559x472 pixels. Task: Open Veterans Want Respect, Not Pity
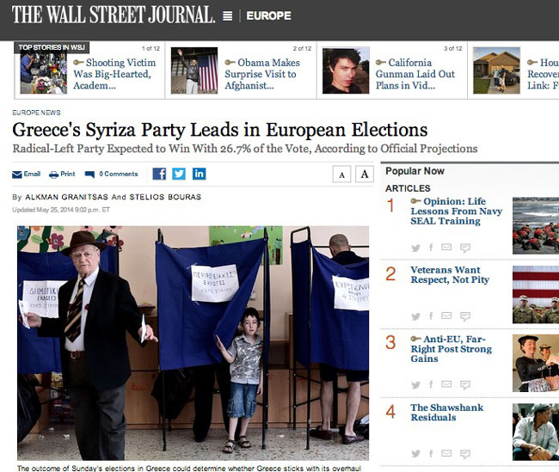click(450, 275)
